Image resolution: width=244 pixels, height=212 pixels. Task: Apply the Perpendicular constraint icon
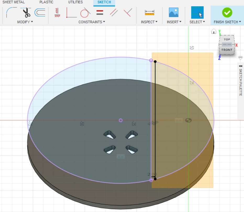click(128, 12)
